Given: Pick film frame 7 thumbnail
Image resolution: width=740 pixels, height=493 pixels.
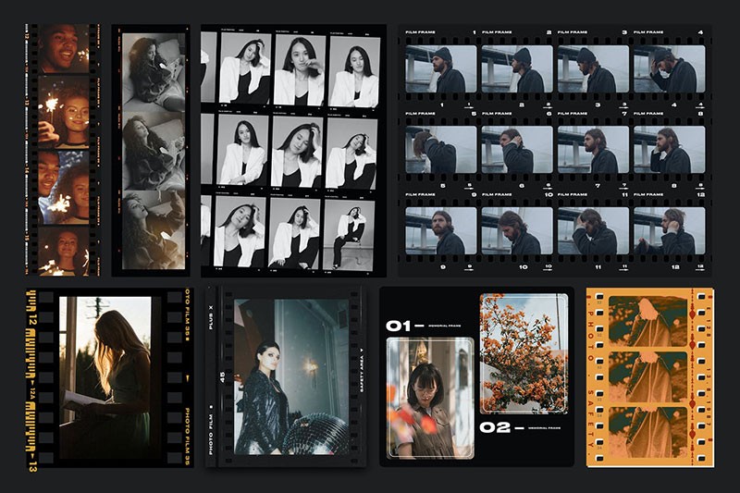Looking at the screenshot, I should click(x=593, y=150).
